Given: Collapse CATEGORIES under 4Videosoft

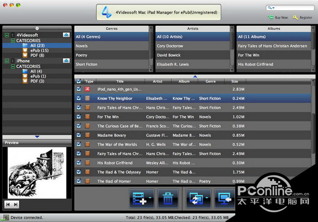Looking at the screenshot, I should click(13, 41).
